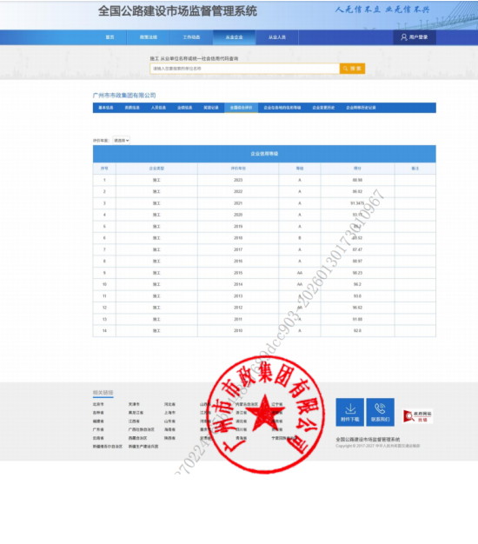
Task: Click the score cell 96.62
Action: coord(358,308)
